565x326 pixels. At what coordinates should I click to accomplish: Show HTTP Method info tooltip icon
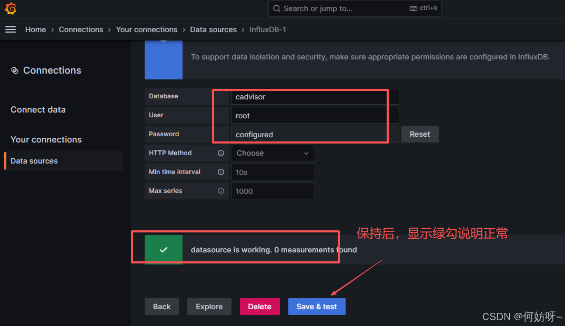pos(221,153)
